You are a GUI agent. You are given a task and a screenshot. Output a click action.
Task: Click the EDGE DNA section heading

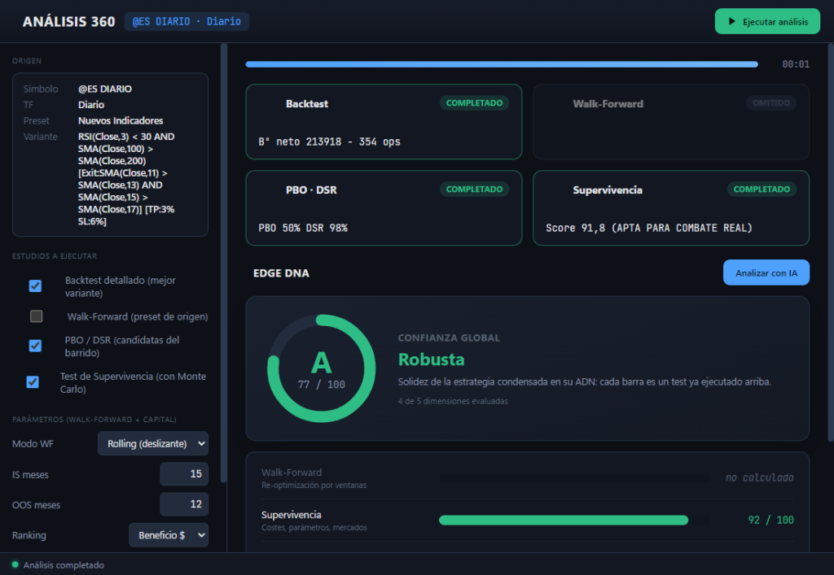[281, 273]
